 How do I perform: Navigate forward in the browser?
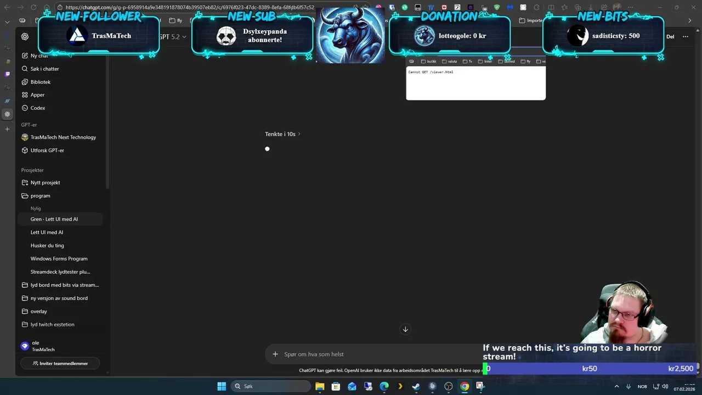pos(21,7)
